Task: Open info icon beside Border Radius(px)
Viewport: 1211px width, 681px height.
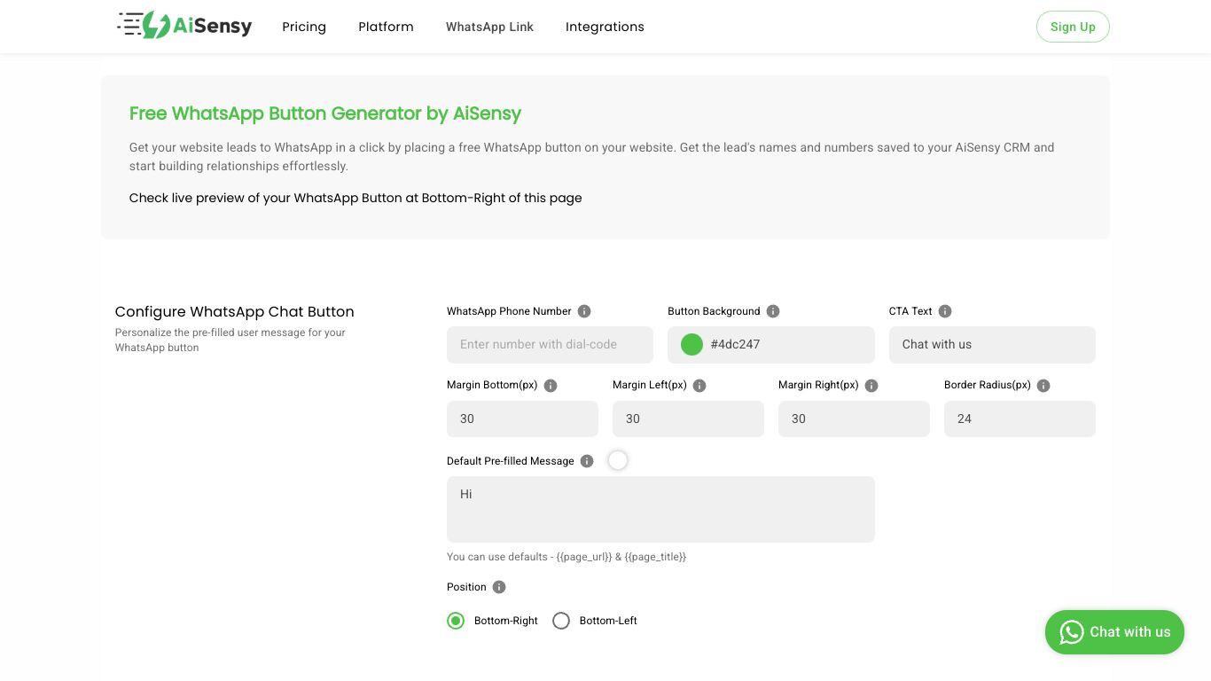Action: point(1043,386)
